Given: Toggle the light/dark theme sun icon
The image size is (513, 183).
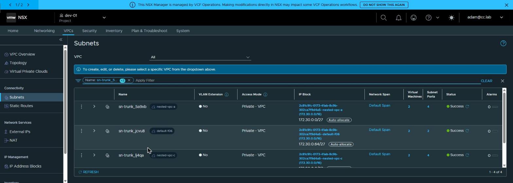Looking at the screenshot, I should (451, 18).
